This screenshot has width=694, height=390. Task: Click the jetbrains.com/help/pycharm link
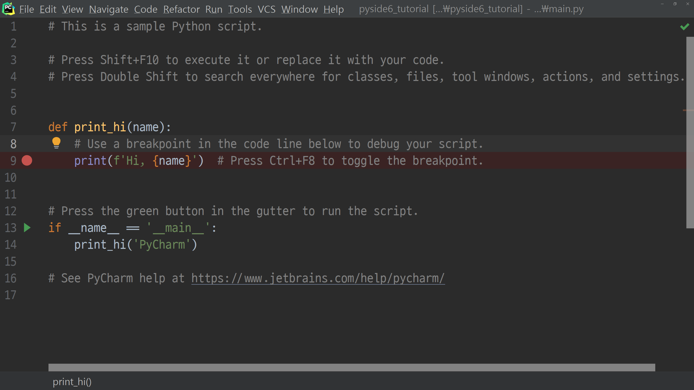(x=318, y=278)
